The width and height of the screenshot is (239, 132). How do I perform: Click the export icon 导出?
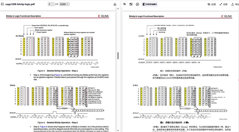pos(235,4)
